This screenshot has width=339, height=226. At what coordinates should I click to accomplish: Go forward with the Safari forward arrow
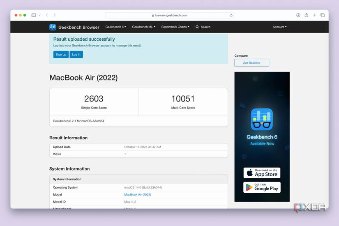point(55,15)
